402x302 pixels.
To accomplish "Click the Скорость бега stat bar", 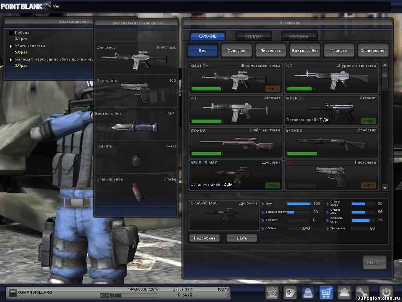I will [x=363, y=220].
